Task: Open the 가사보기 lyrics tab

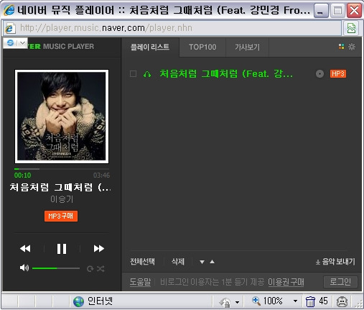Action: point(247,47)
